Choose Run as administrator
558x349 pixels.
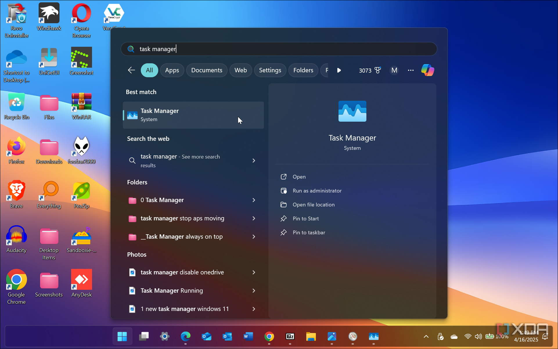click(317, 191)
